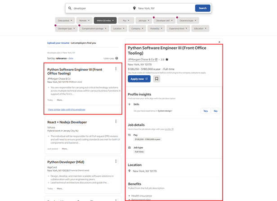Expand the Pay filter dropdown
Screen dimensions: 277x201
coord(126,21)
